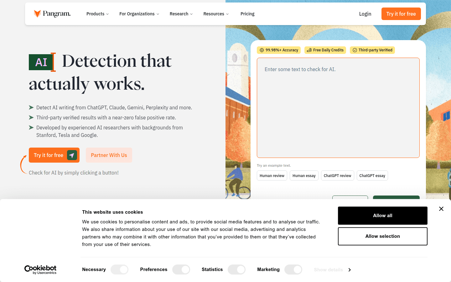Dismiss the cookie banner with the X
The height and width of the screenshot is (282, 451).
point(441,209)
